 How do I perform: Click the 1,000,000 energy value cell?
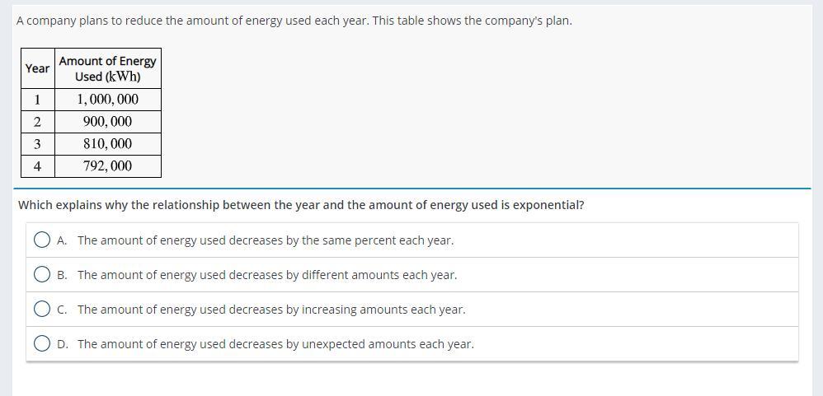[x=107, y=100]
